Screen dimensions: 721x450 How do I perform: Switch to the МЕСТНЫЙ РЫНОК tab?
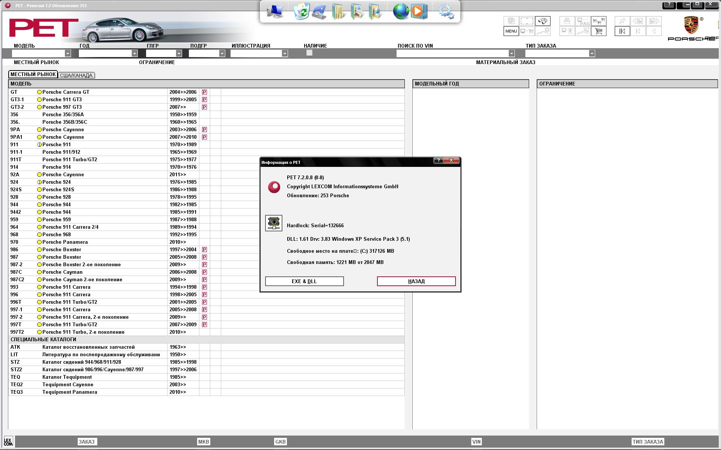click(33, 74)
